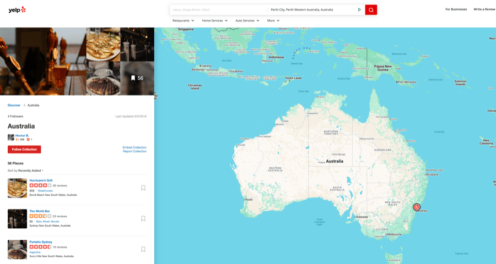The height and width of the screenshot is (264, 496).
Task: Open the steak plate header photo
Action: (x=103, y=78)
